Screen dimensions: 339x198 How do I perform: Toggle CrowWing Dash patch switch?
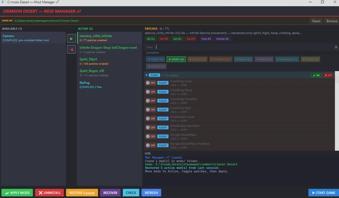pyautogui.click(x=150, y=110)
